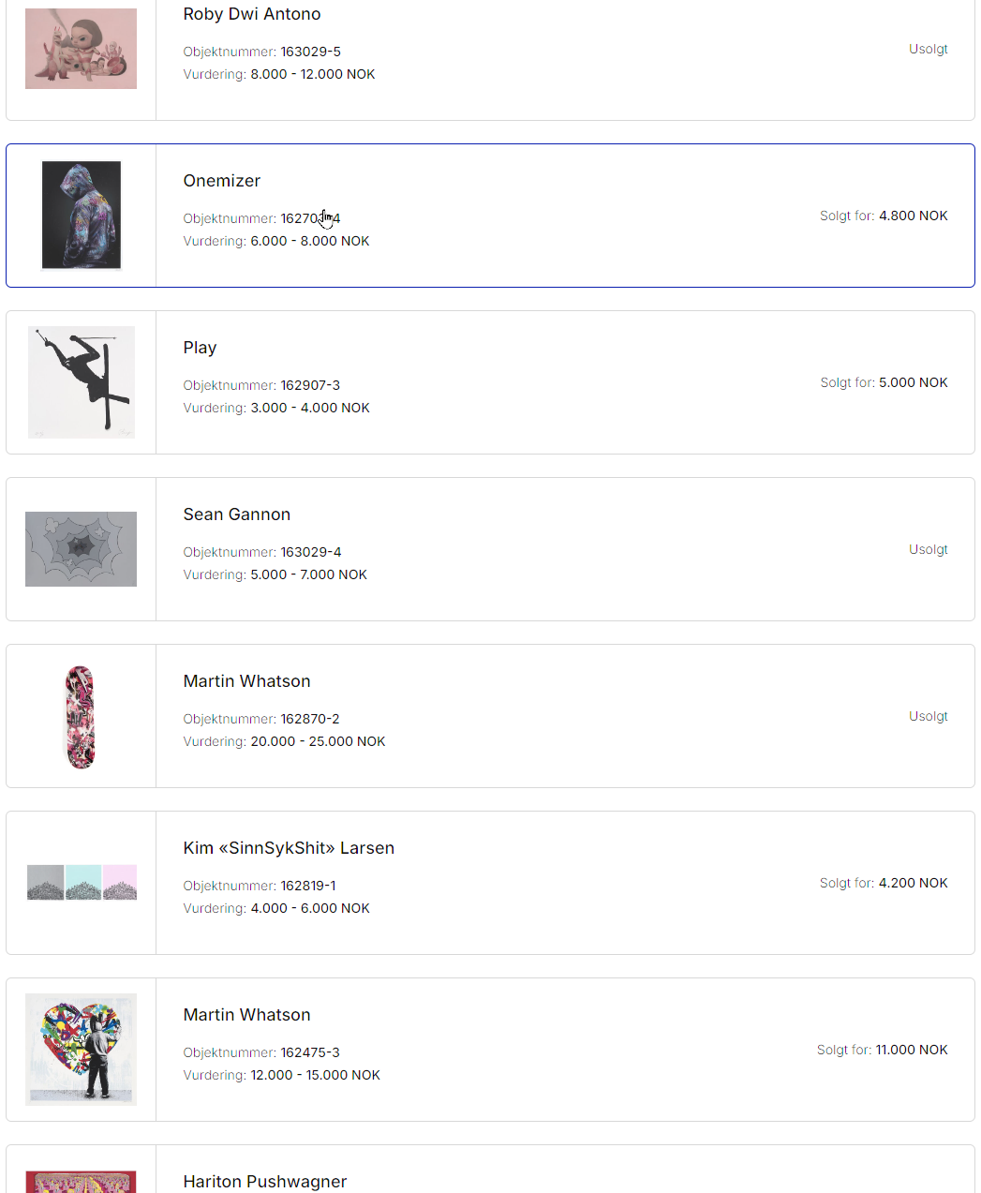Screen dimensions: 981x1193
Task: Select the Sean Gannon title link
Action: tap(237, 514)
